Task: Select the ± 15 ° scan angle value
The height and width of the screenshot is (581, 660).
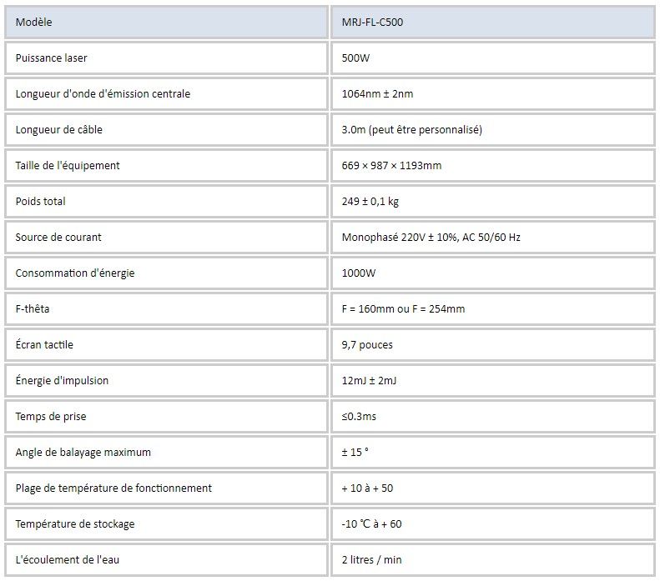Action: [355, 453]
